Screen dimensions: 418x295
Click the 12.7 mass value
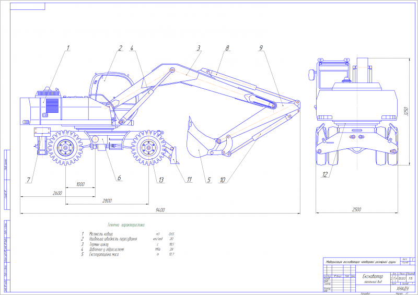[171, 254]
